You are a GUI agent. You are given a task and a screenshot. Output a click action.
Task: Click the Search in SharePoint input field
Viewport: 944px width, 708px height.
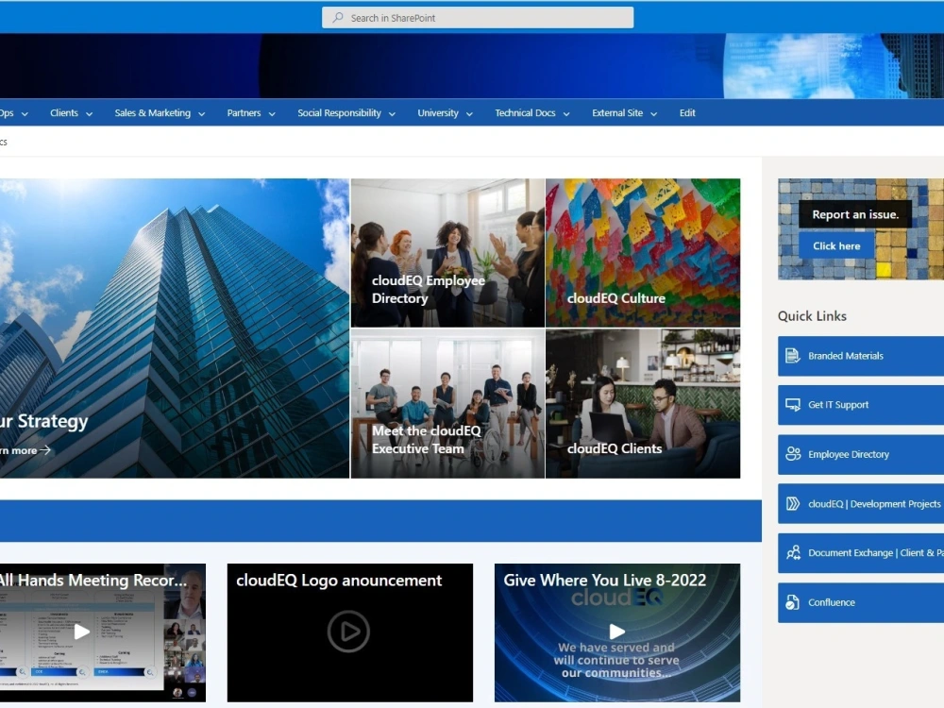click(472, 17)
